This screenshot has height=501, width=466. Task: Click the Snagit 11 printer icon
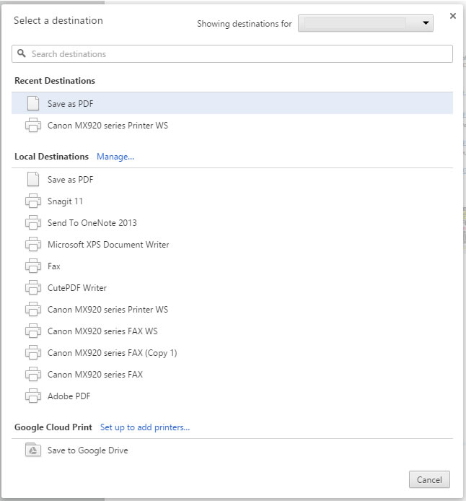[33, 201]
